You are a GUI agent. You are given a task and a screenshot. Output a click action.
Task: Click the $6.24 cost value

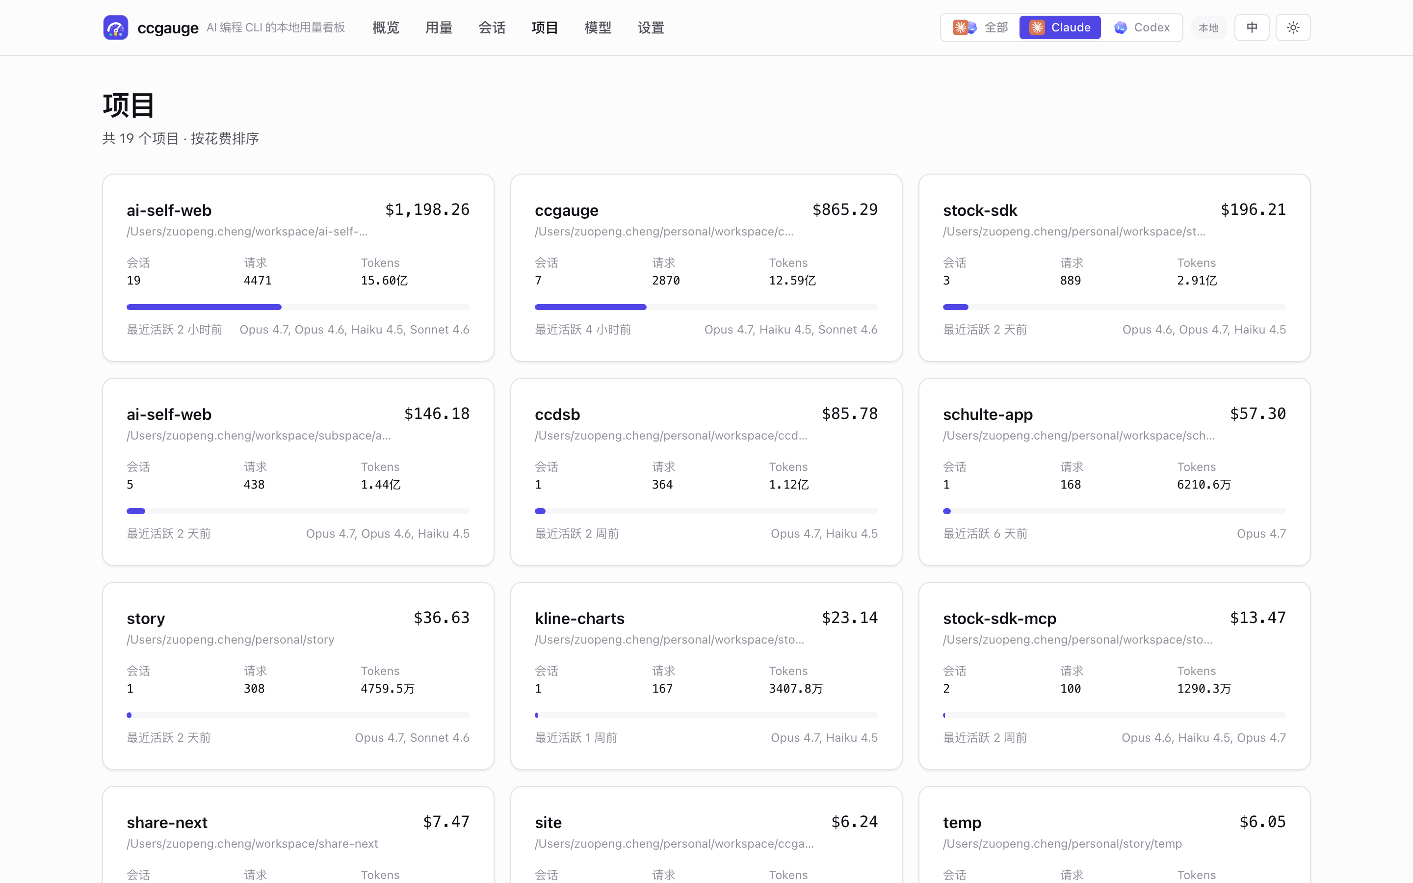click(854, 822)
